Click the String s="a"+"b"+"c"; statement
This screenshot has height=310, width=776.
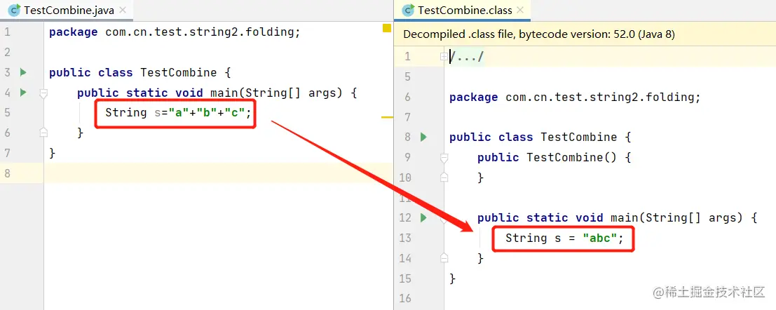click(x=178, y=113)
